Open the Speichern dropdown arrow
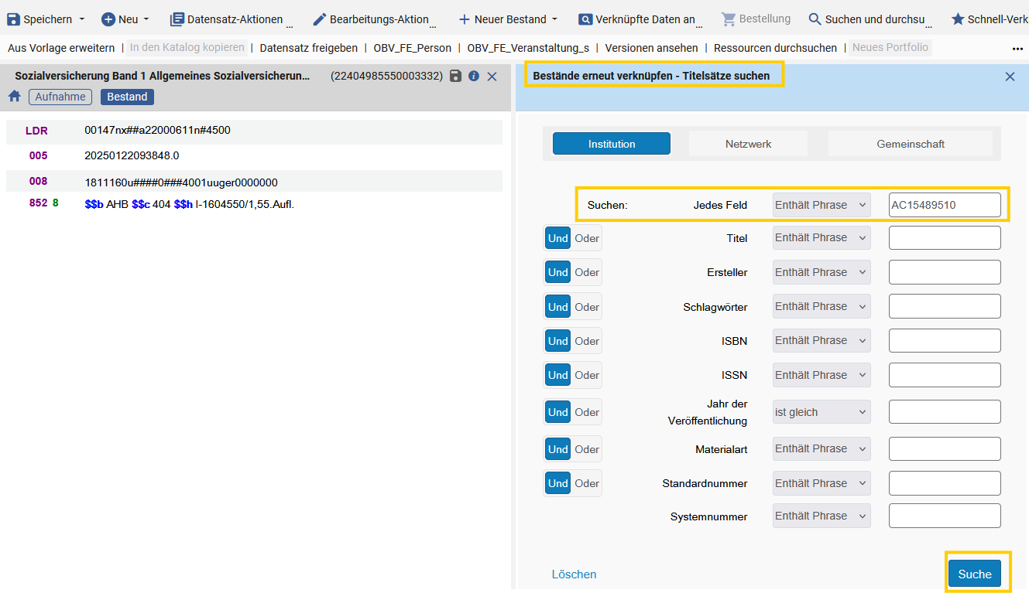Screen dimensions: 1029x593 (82, 19)
